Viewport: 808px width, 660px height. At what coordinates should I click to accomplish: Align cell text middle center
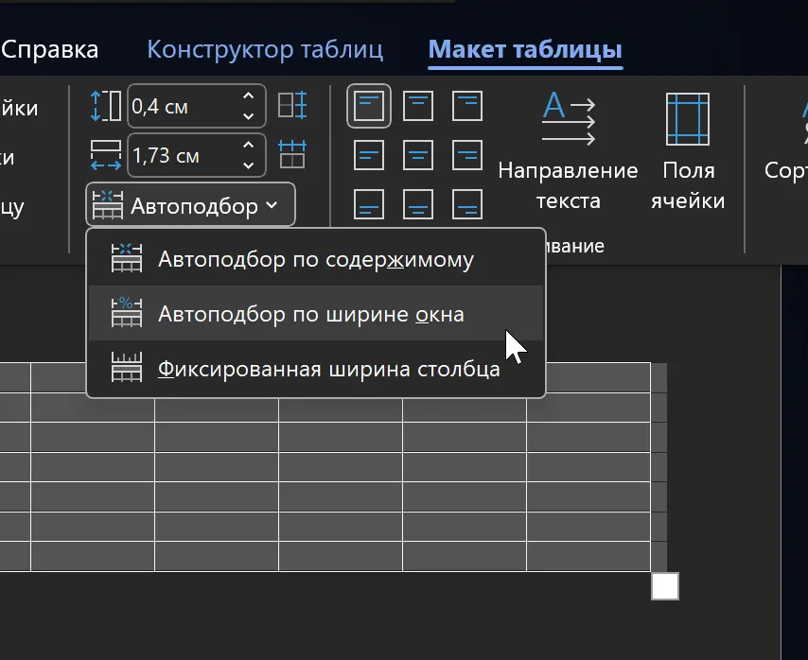[418, 155]
